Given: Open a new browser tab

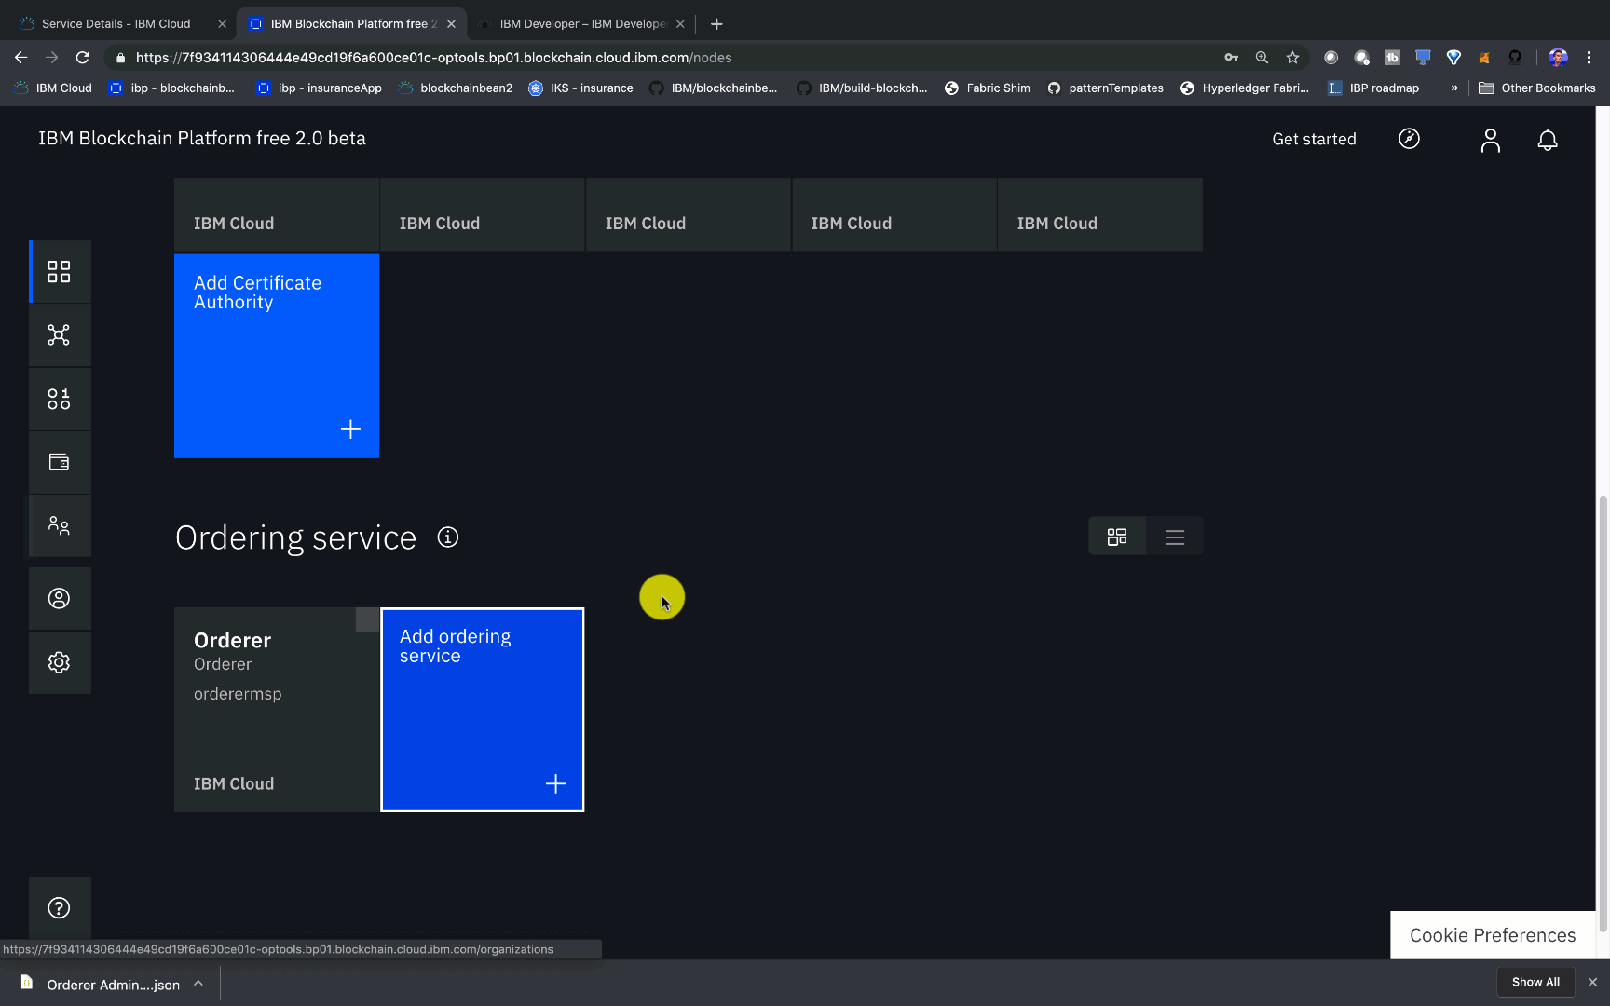Looking at the screenshot, I should (716, 24).
